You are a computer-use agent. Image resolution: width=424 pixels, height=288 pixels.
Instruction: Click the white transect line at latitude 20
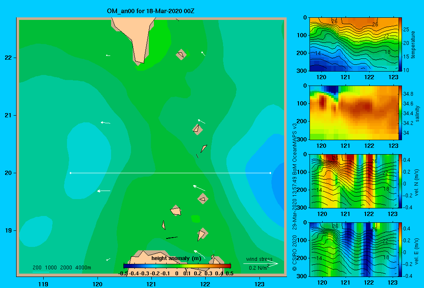pos(170,173)
